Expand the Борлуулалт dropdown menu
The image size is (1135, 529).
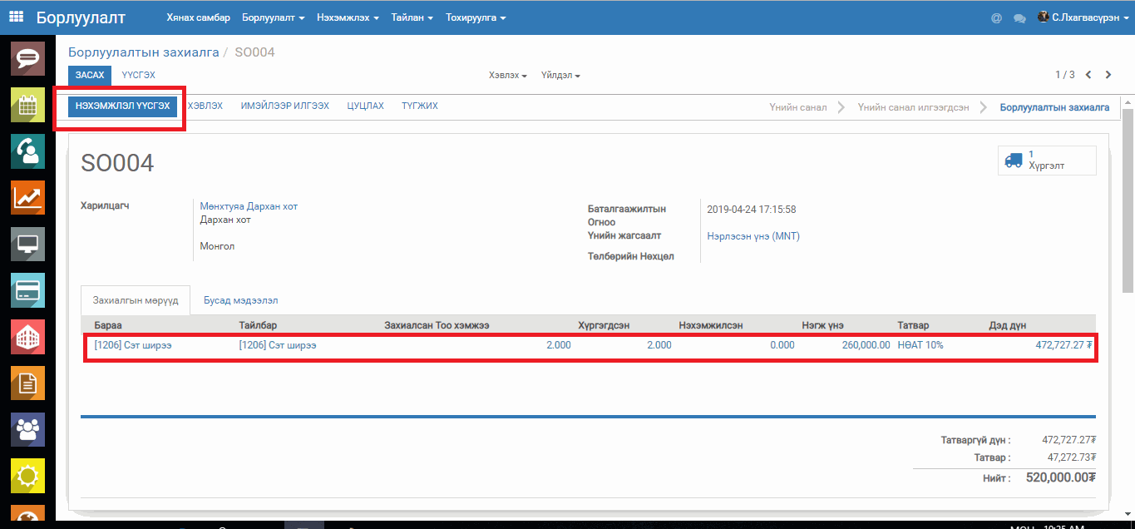point(273,17)
